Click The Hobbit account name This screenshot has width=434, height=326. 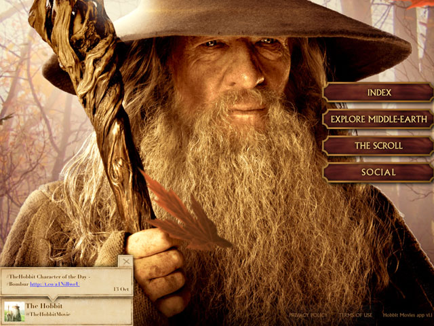tap(44, 306)
